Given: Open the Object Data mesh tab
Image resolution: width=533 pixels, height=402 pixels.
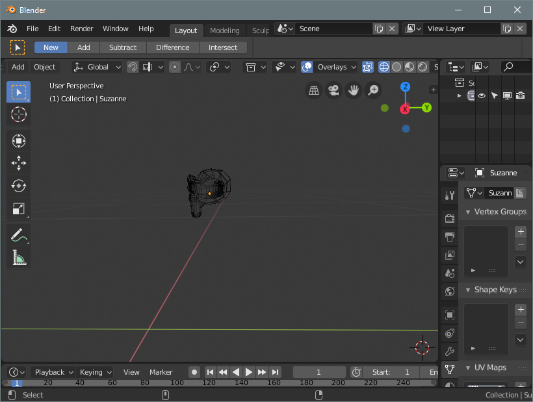Looking at the screenshot, I should [450, 370].
